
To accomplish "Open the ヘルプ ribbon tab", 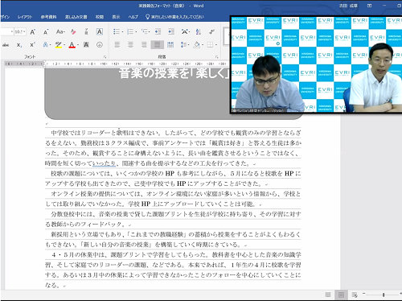I will click(133, 17).
